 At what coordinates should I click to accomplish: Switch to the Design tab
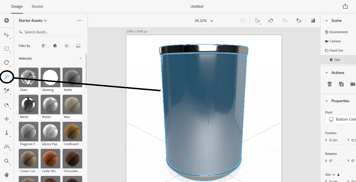click(x=17, y=6)
